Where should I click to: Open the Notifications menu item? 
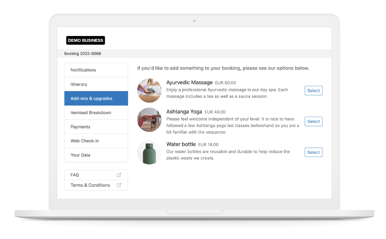pyautogui.click(x=96, y=70)
